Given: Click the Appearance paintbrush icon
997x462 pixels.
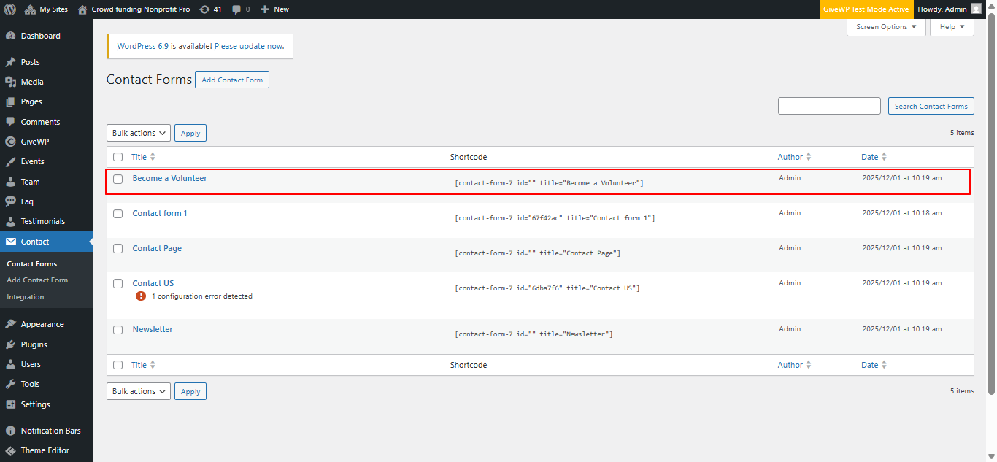Looking at the screenshot, I should (x=11, y=324).
